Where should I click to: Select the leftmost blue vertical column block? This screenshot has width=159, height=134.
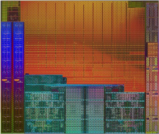pos(6,77)
